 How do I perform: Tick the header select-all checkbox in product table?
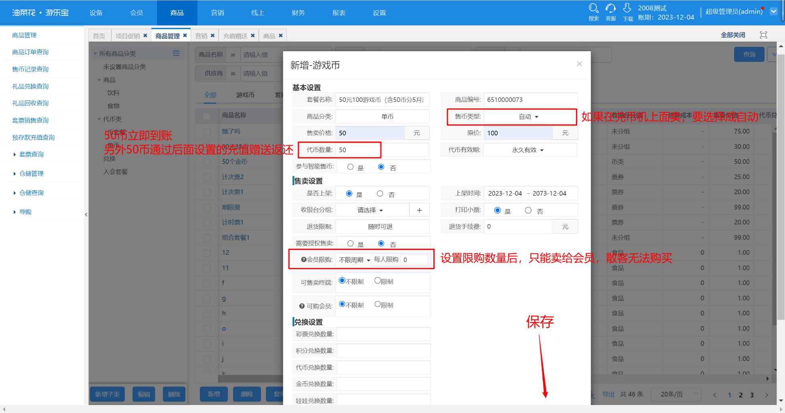click(207, 116)
